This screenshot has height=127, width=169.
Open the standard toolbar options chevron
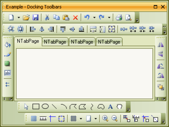click(137, 20)
